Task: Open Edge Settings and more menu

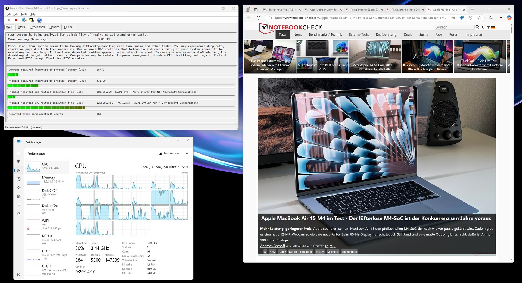Action: coord(500,18)
